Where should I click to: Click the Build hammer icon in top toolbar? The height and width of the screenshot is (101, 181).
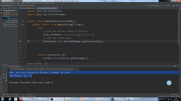144,5
